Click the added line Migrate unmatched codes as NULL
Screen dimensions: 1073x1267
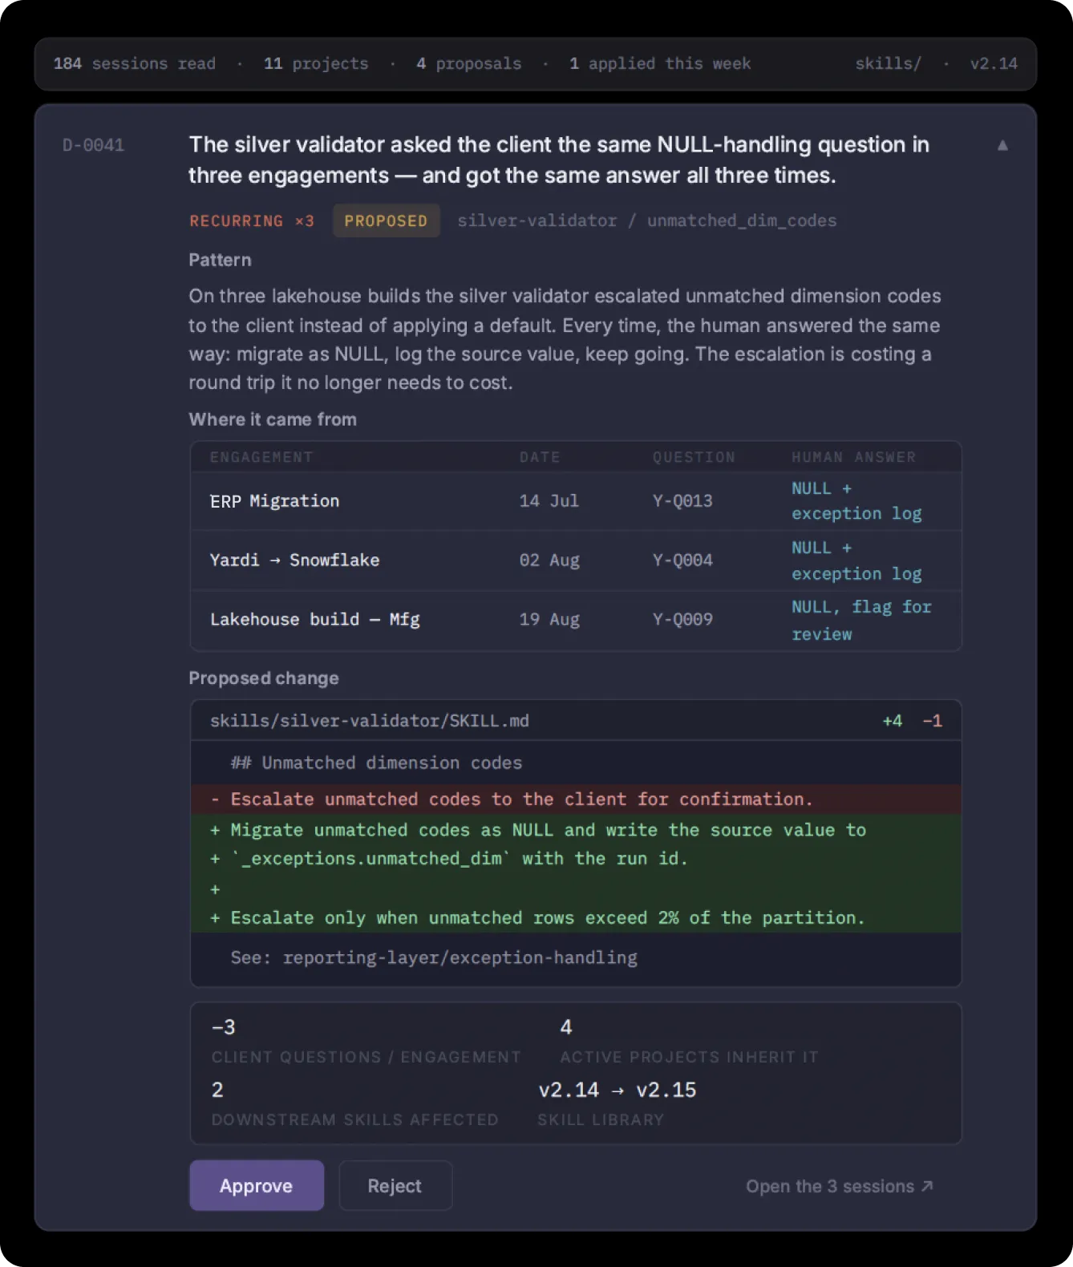576,830
